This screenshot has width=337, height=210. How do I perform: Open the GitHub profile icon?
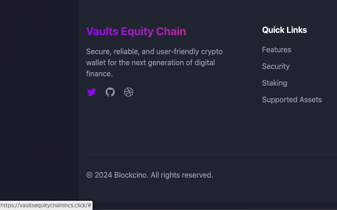tap(110, 92)
